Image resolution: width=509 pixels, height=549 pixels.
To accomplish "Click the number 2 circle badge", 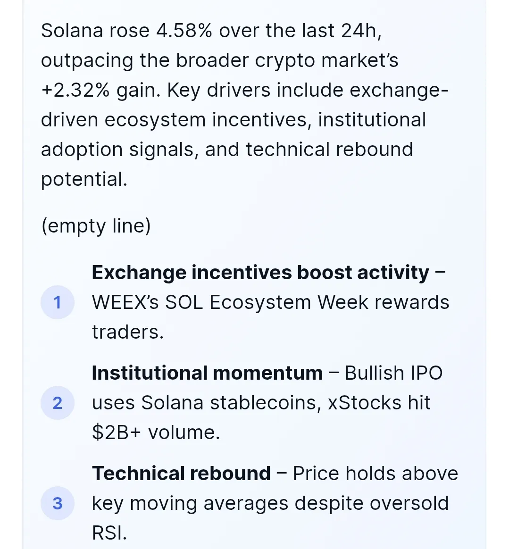I will point(58,403).
